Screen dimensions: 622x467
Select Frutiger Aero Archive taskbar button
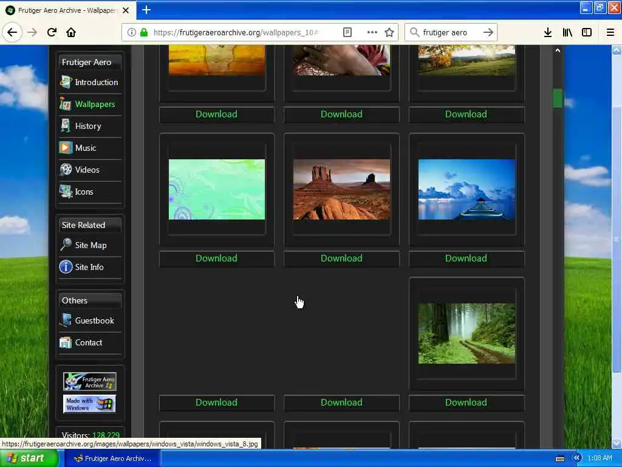click(x=112, y=458)
